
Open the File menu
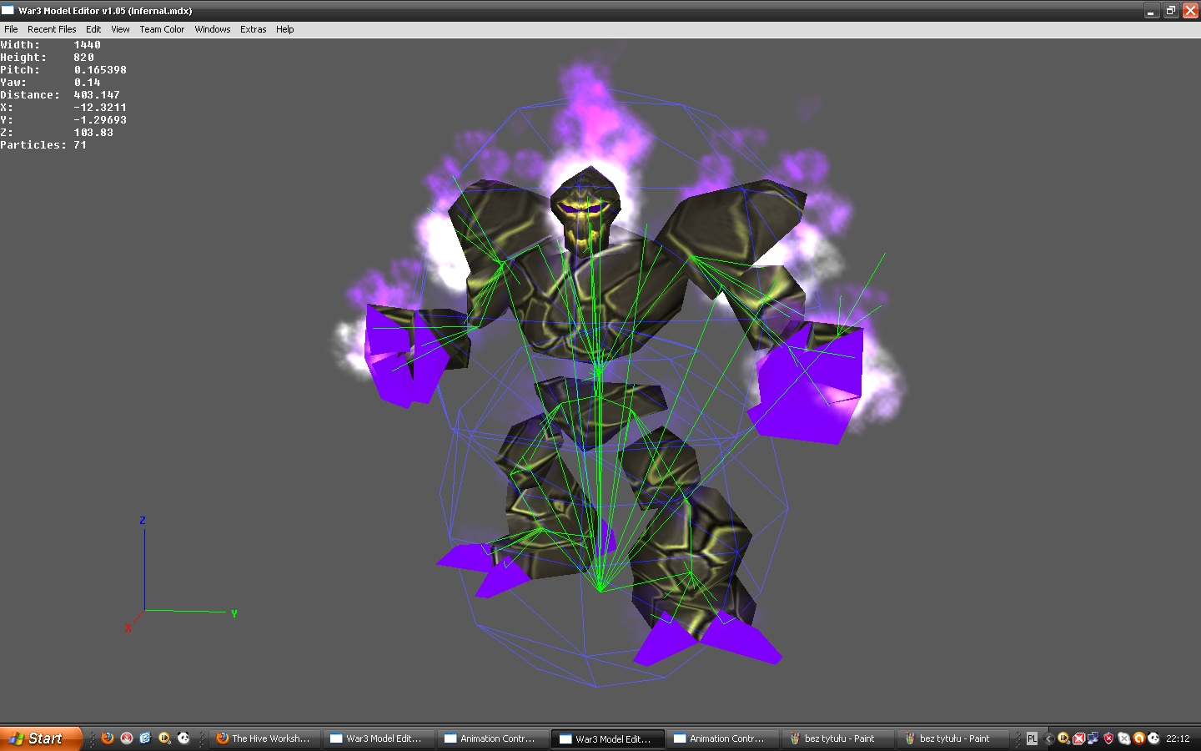[11, 29]
